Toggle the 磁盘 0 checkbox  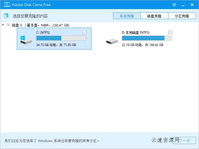[8, 25]
